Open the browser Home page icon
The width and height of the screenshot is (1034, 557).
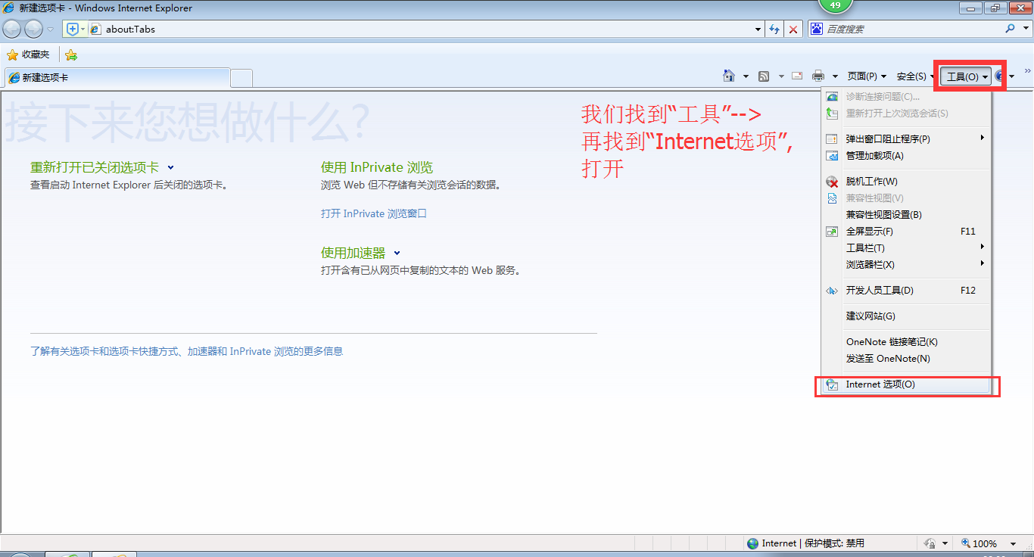[x=727, y=76]
